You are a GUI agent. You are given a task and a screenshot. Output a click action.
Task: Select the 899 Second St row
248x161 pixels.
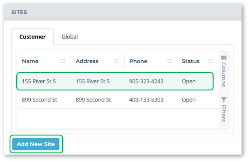[x=40, y=100]
